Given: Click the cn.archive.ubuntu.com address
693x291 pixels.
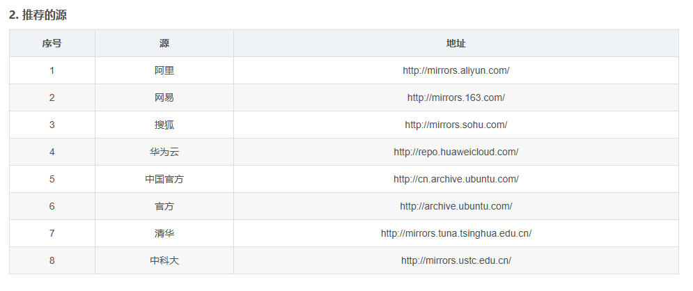Looking at the screenshot, I should click(x=455, y=179).
